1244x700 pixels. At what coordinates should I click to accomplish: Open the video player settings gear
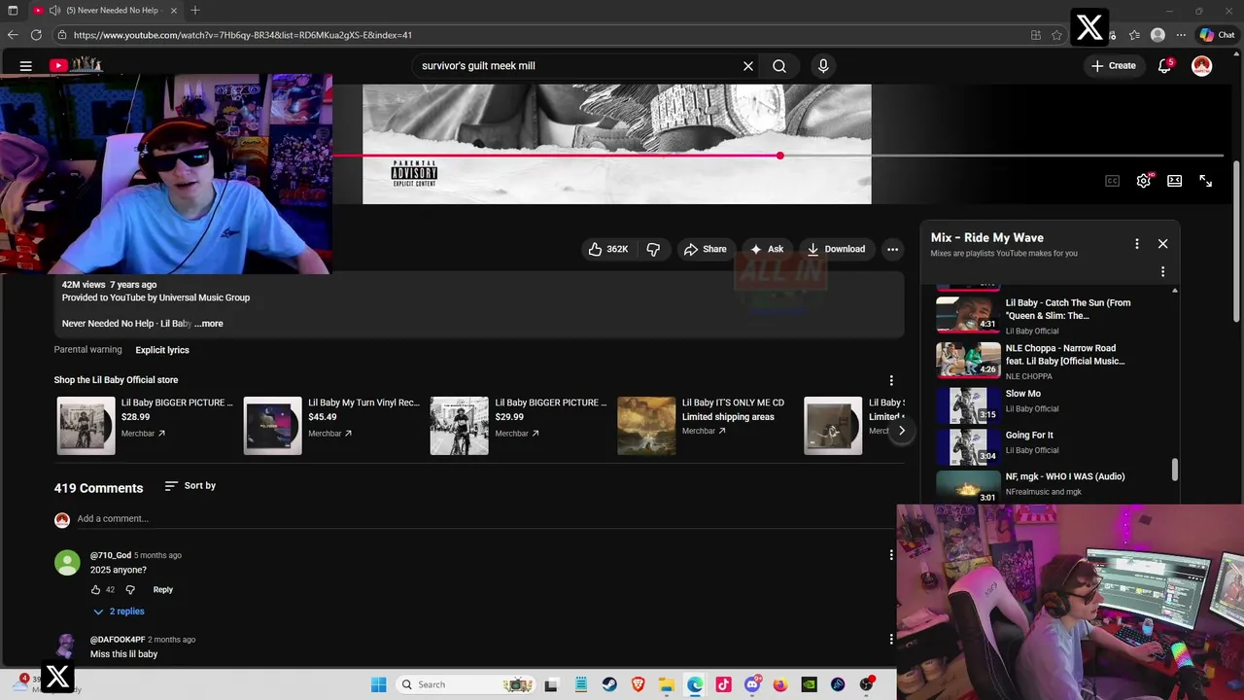[x=1144, y=181]
